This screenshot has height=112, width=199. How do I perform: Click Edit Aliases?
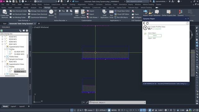[92, 17]
